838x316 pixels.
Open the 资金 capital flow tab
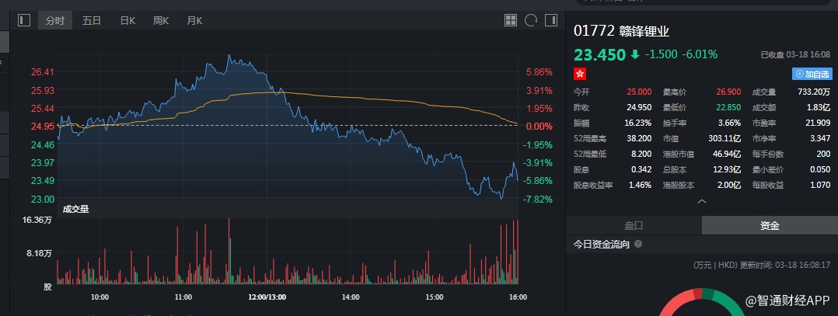click(x=770, y=225)
